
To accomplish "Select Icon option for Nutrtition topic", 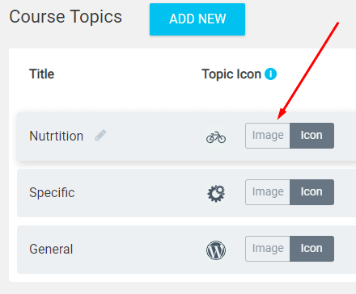I will (311, 136).
